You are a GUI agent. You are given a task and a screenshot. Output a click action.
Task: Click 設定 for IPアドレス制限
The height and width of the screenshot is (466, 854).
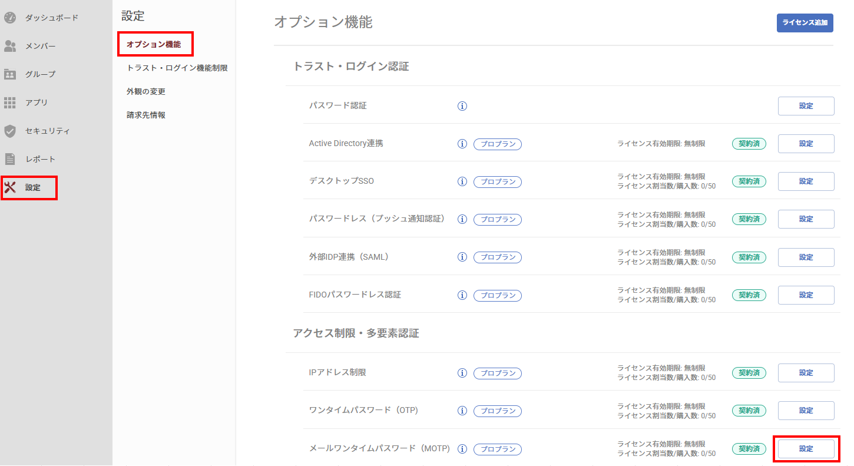click(x=806, y=373)
